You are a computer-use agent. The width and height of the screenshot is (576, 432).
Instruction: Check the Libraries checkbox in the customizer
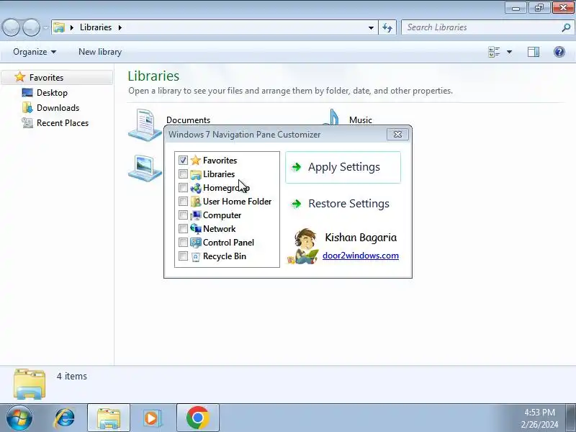click(x=183, y=174)
